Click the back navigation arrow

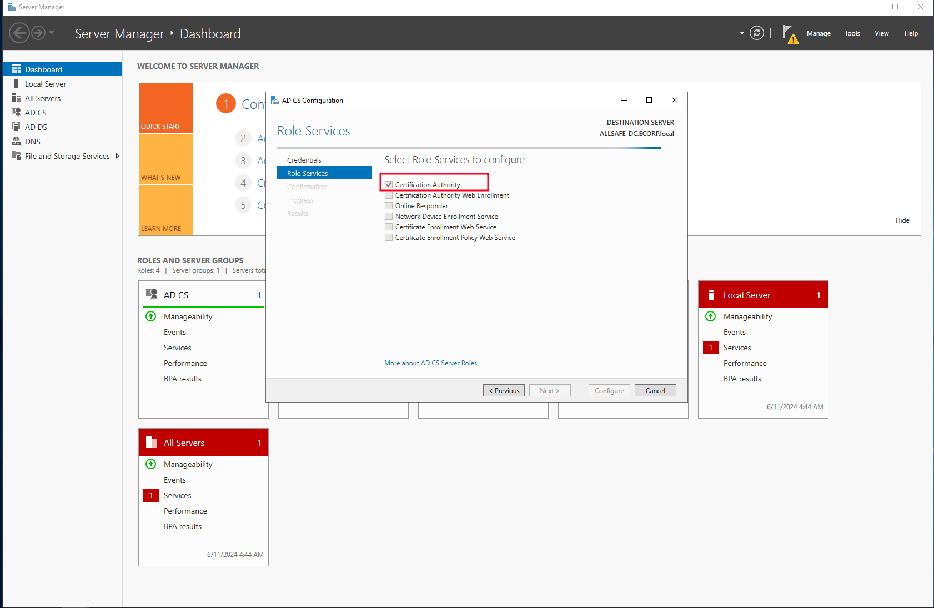(x=19, y=33)
